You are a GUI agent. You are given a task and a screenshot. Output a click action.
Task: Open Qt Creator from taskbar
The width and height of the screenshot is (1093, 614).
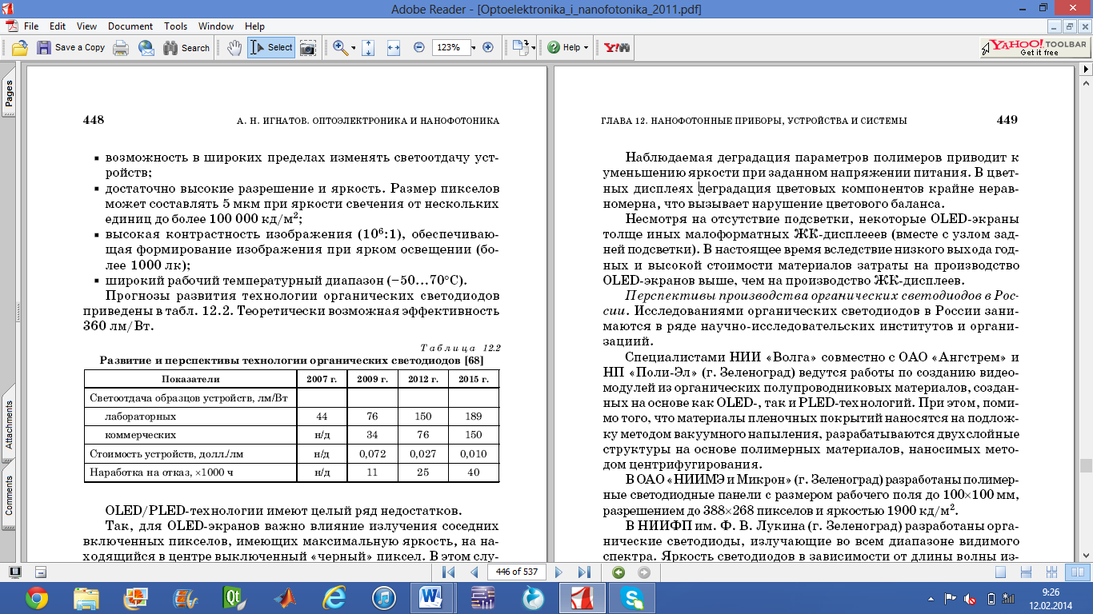pos(234,597)
